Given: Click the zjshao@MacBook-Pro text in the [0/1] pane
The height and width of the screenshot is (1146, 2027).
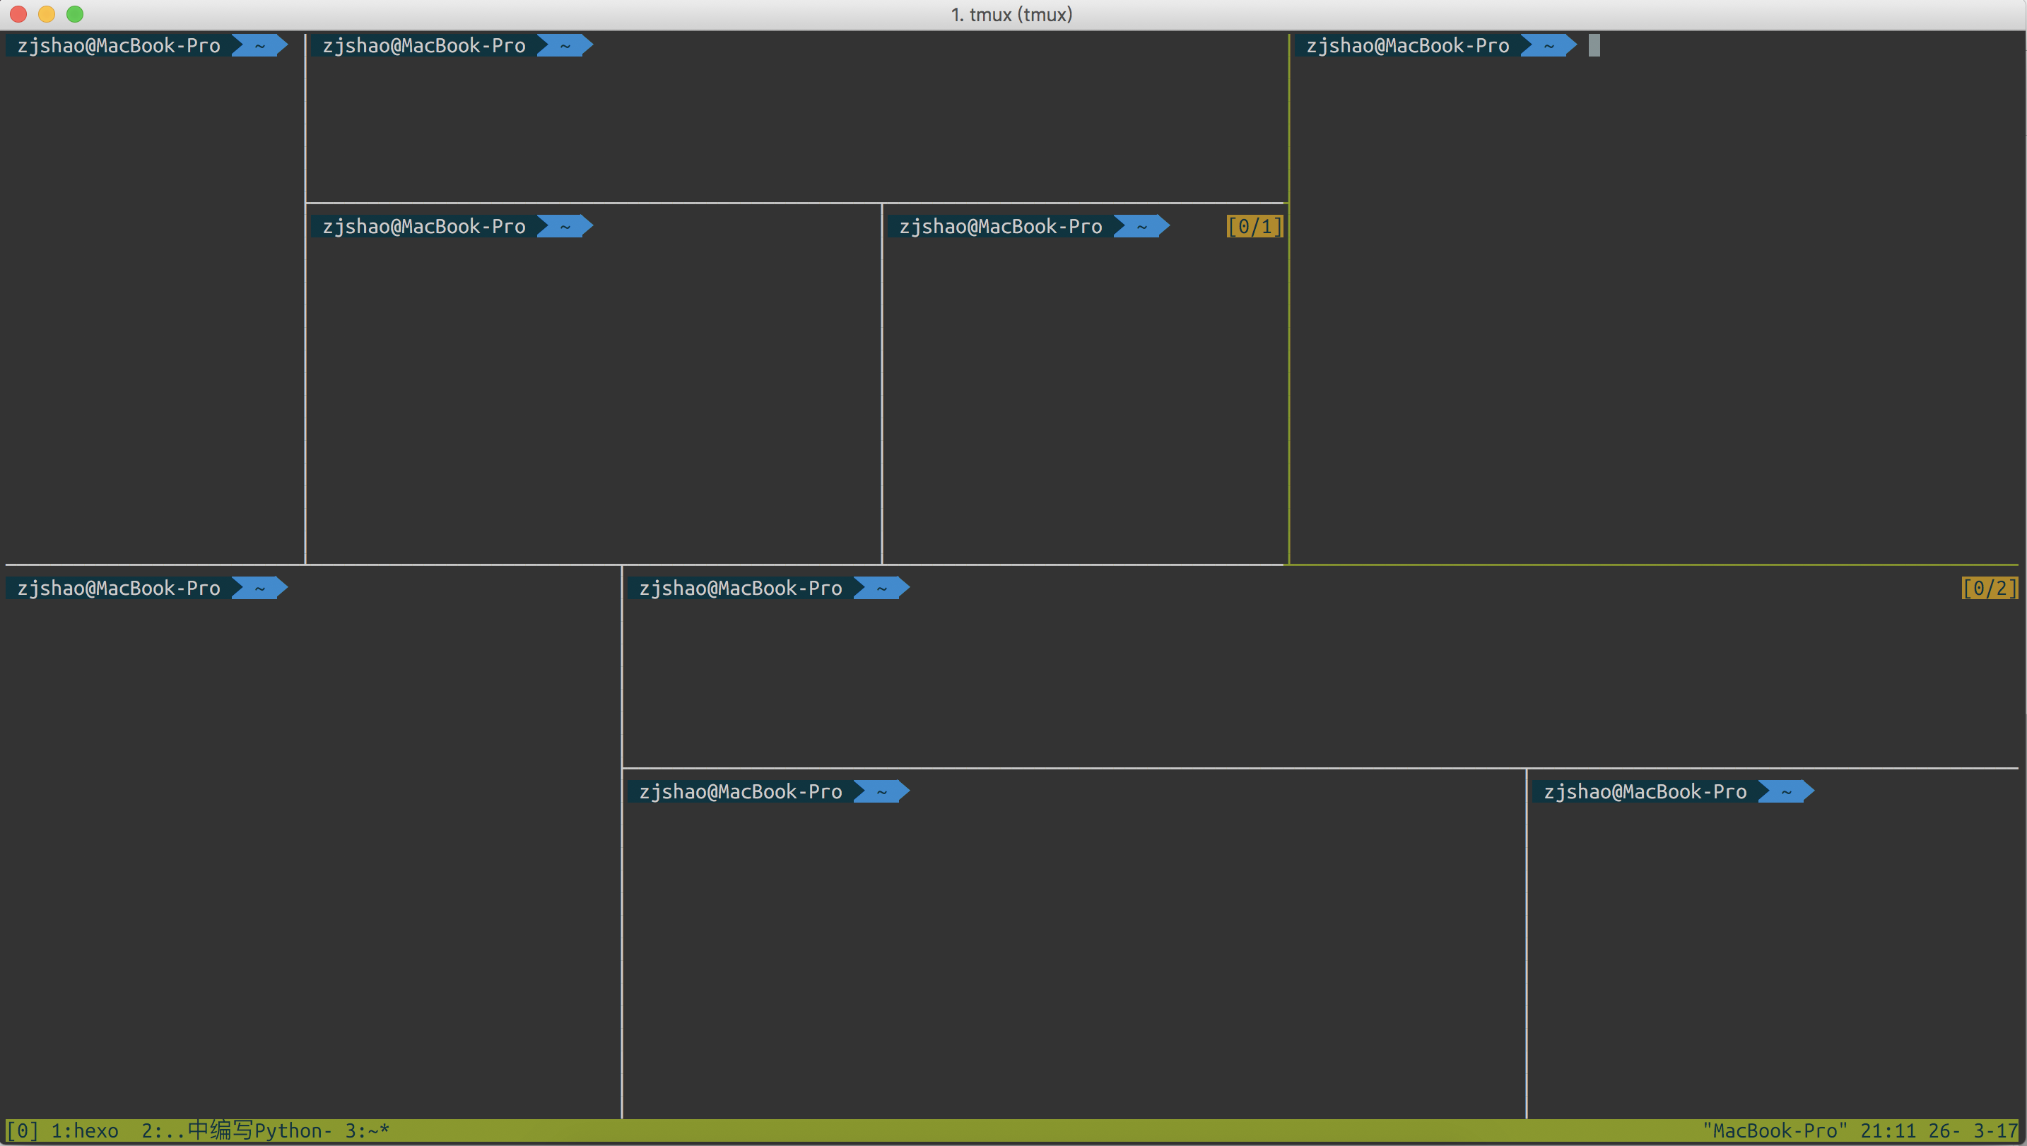Looking at the screenshot, I should [1000, 227].
